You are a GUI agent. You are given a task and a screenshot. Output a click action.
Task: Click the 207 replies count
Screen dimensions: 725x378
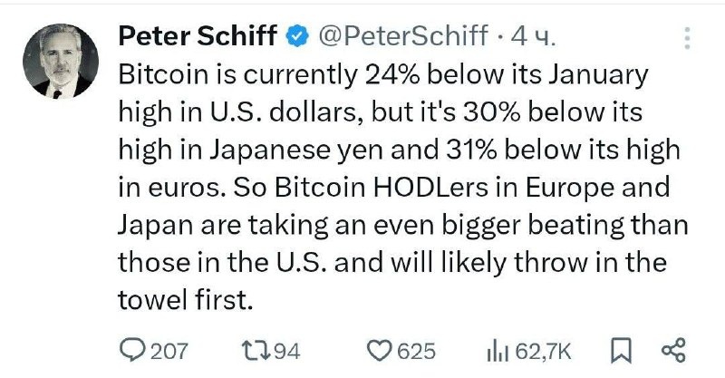169,351
